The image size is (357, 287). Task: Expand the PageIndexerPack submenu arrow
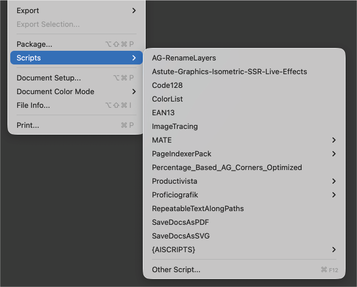pyautogui.click(x=334, y=153)
